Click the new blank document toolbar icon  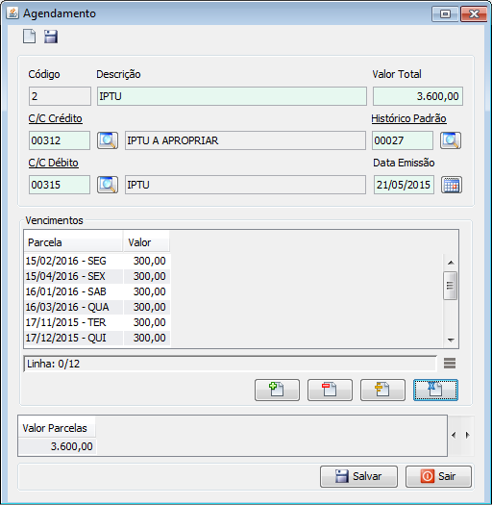29,37
